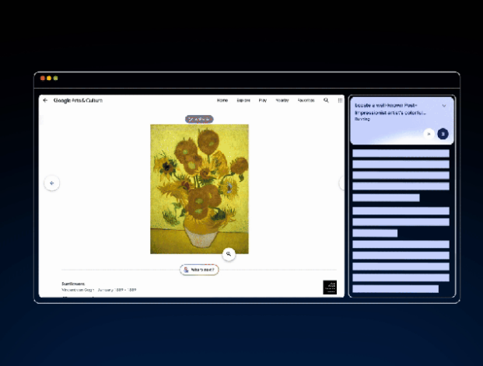Click the task title text in side panel
This screenshot has height=366, width=483.
coord(390,109)
